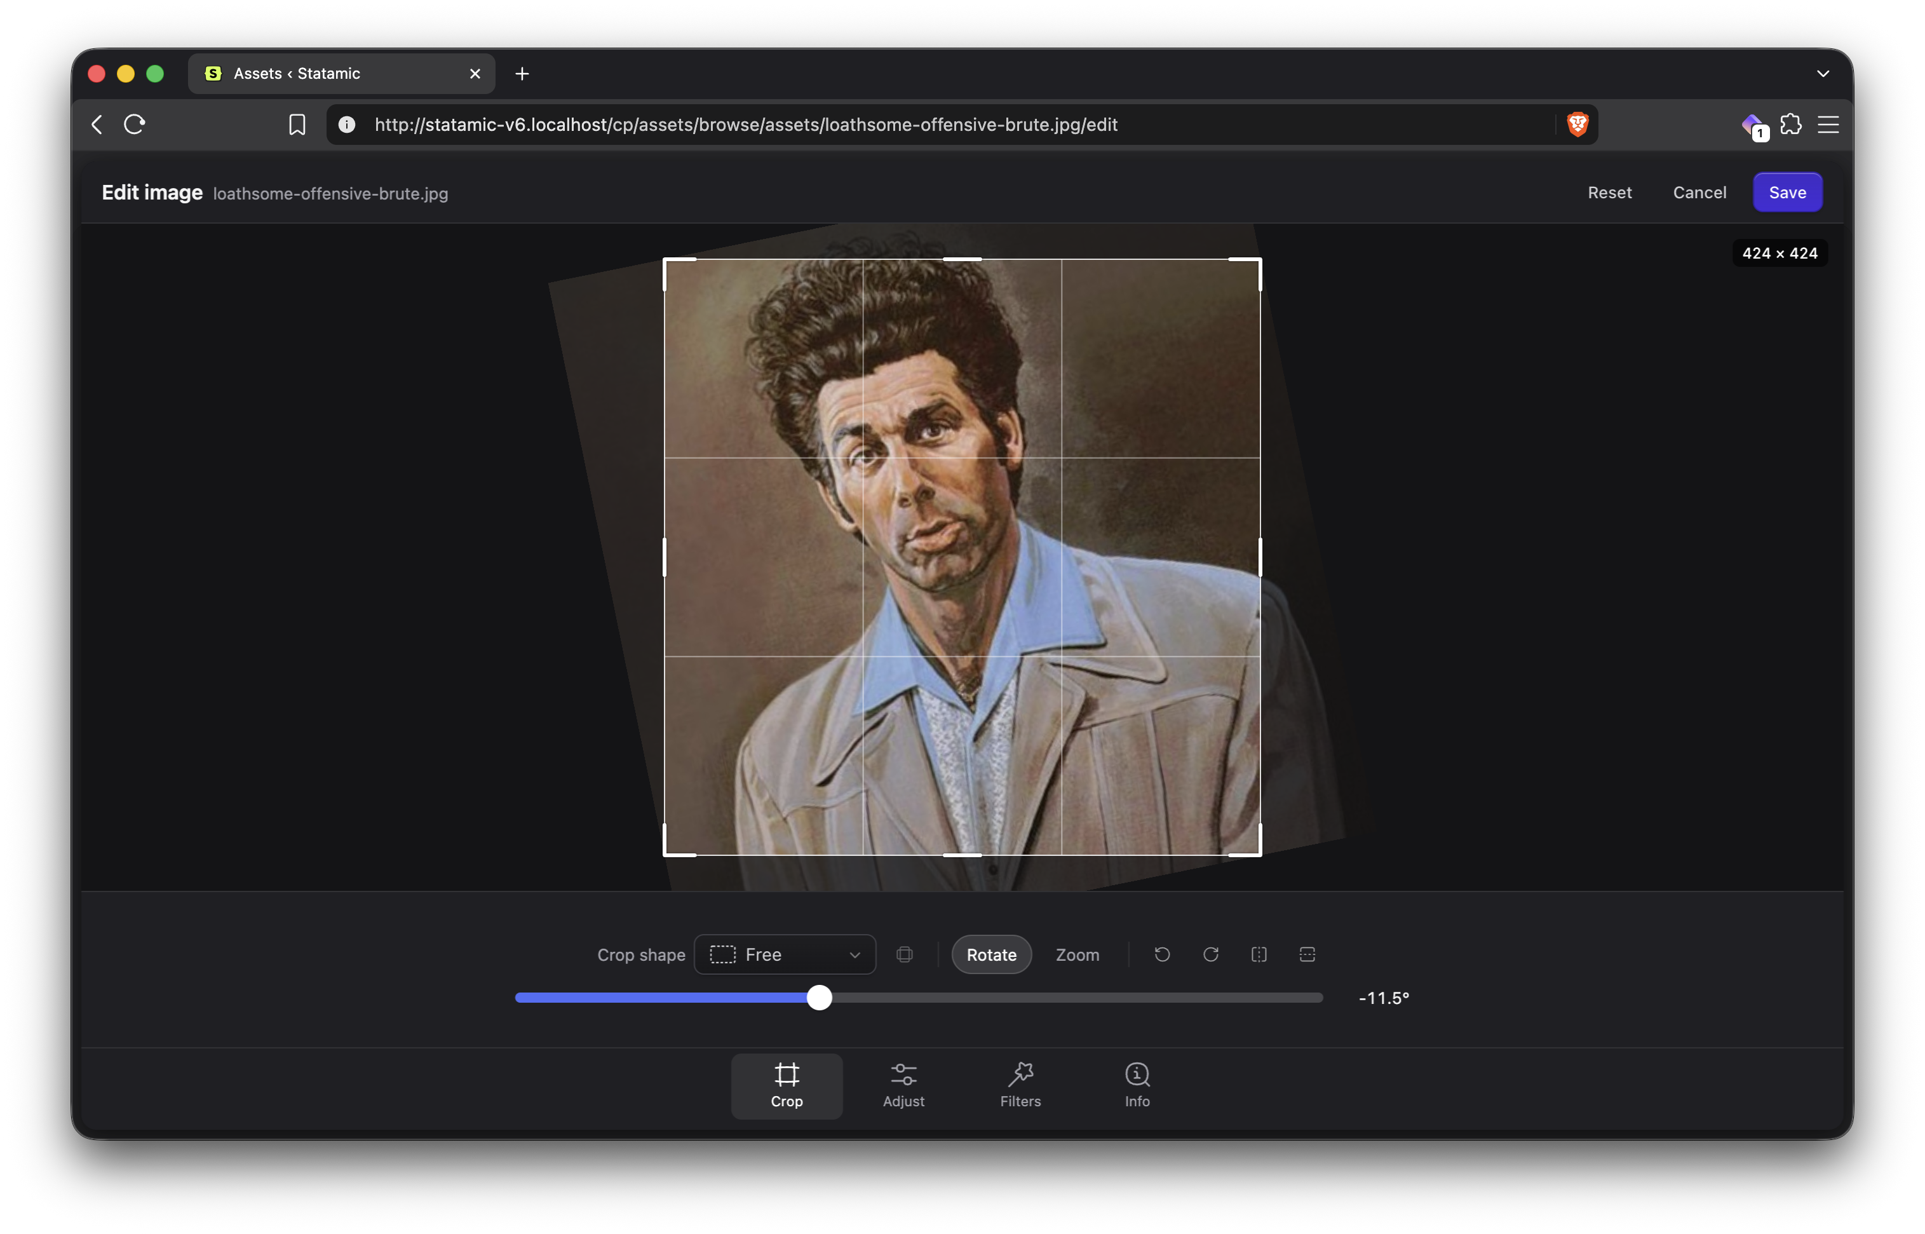Open the Info tab

(1137, 1086)
